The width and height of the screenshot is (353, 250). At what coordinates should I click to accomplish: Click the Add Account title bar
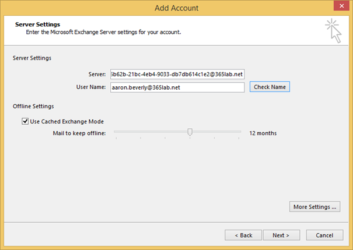tap(176, 8)
